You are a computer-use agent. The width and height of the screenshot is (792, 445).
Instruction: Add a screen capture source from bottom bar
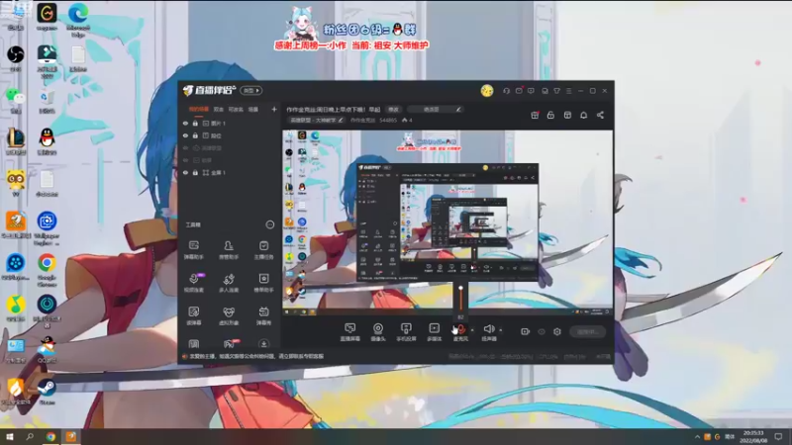350,332
